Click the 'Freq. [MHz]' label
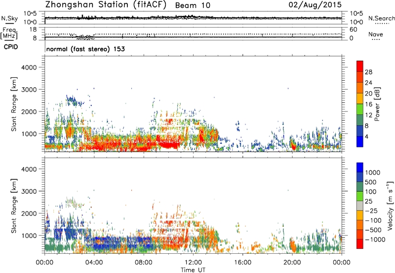 click(9, 34)
